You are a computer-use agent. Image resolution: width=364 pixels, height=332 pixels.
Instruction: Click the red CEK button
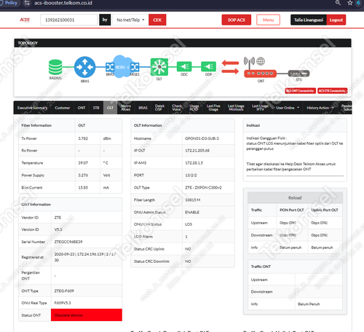(157, 20)
